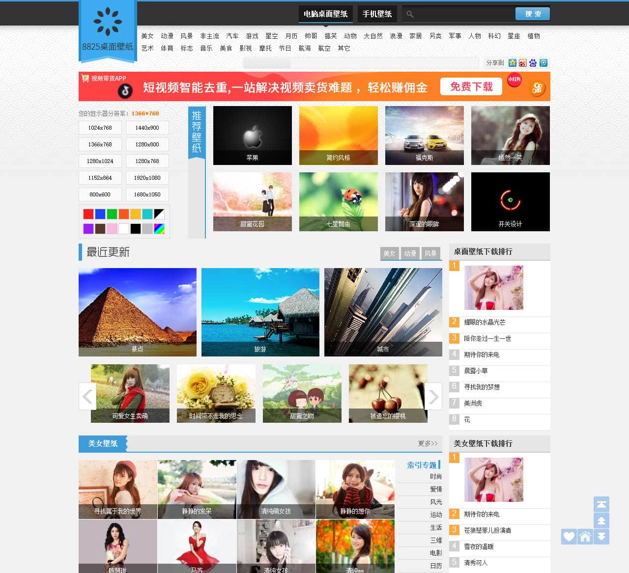
Task: Open the 非主流 category
Action: tap(210, 36)
